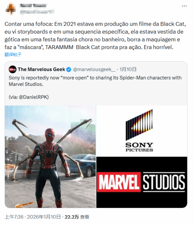Click the 翻译帖子 translate post link
193x225 pixels.
[x=13, y=55]
